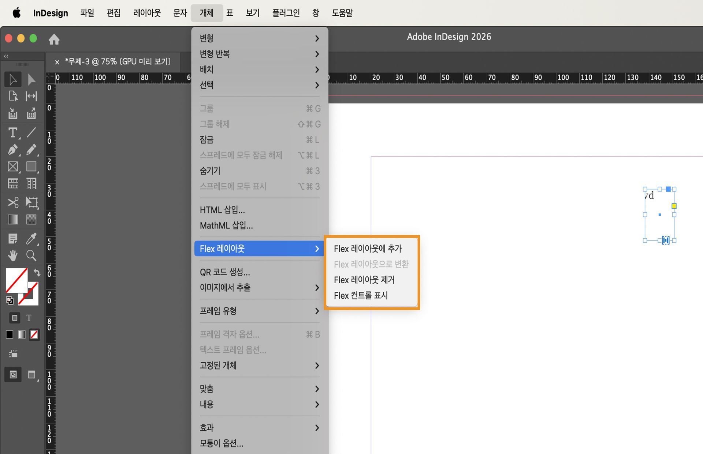Select the Direct Selection tool

[31, 79]
